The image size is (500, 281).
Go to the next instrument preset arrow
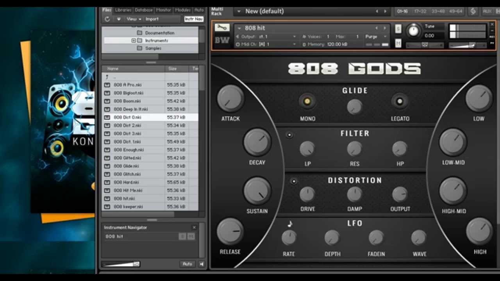[x=385, y=28]
